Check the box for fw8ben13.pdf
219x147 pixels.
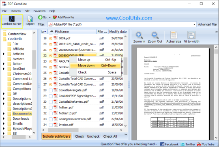pos(51,113)
